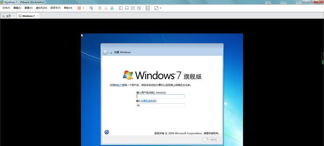Open the 查看(V) menu
Viewport: 324px width, 146px height.
tap(28, 8)
